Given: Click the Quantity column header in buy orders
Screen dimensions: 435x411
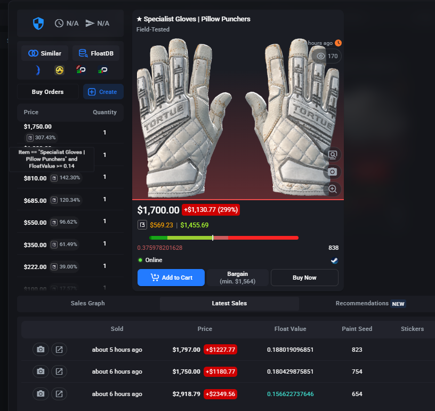Looking at the screenshot, I should [104, 112].
